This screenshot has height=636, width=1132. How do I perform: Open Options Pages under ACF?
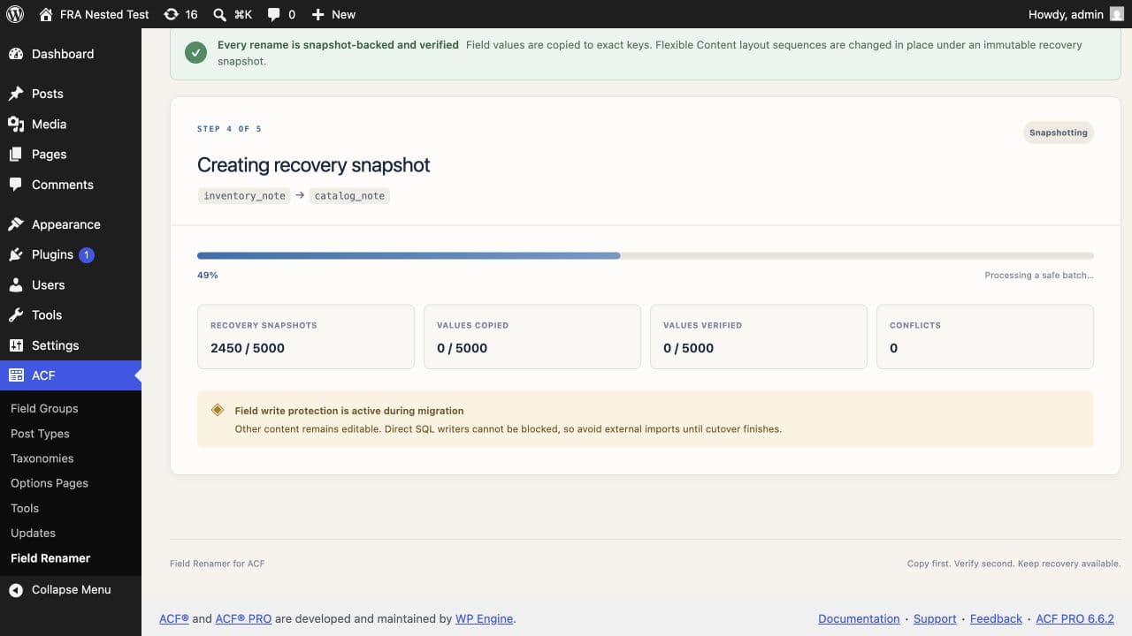coord(50,483)
